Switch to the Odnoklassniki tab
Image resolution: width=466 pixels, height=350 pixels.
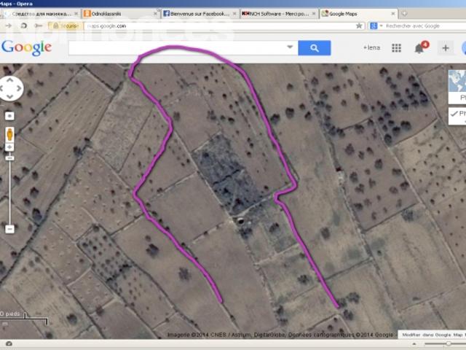pyautogui.click(x=120, y=14)
